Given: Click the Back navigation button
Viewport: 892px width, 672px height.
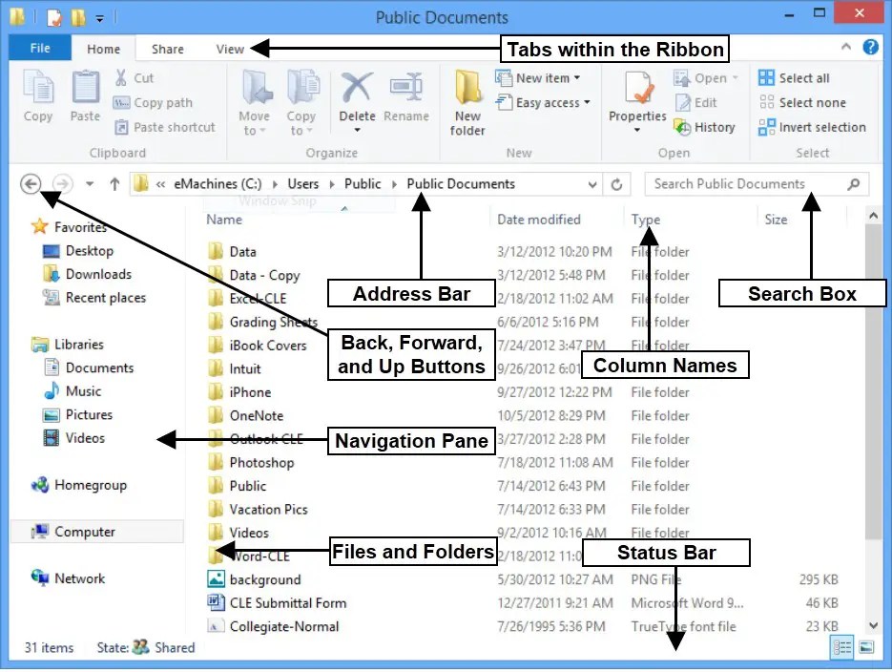Looking at the screenshot, I should tap(31, 183).
